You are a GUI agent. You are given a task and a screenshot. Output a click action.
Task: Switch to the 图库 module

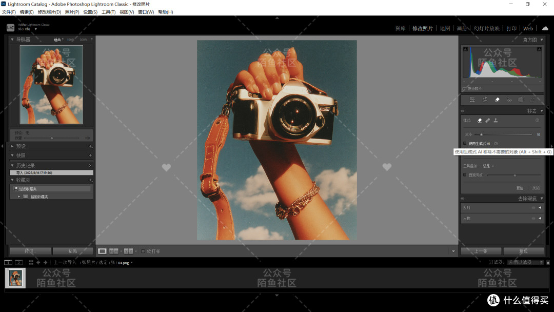click(x=400, y=29)
